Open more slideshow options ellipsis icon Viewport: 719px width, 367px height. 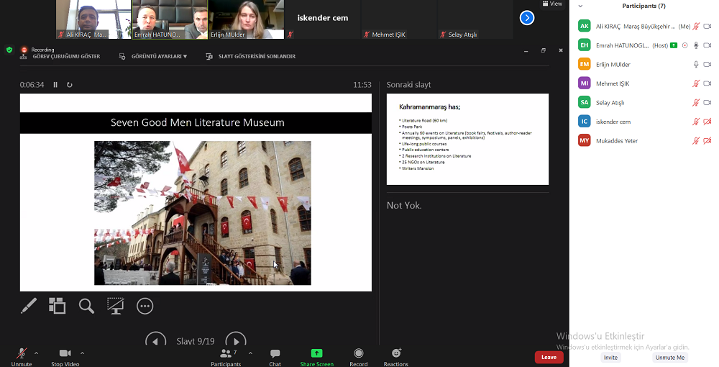pos(145,306)
